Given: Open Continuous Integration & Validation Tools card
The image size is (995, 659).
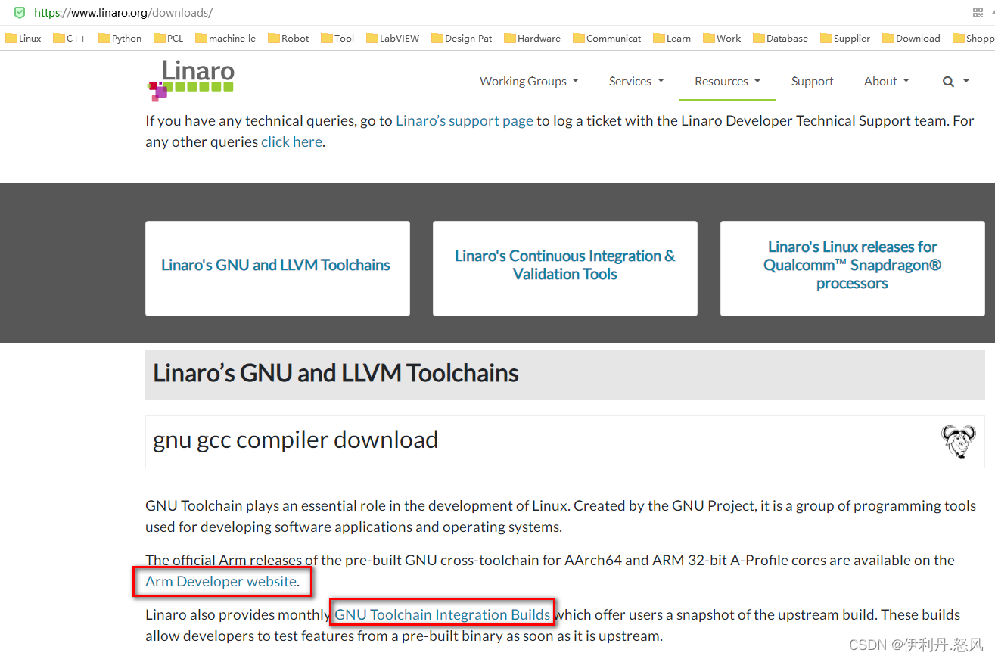Looking at the screenshot, I should (565, 269).
